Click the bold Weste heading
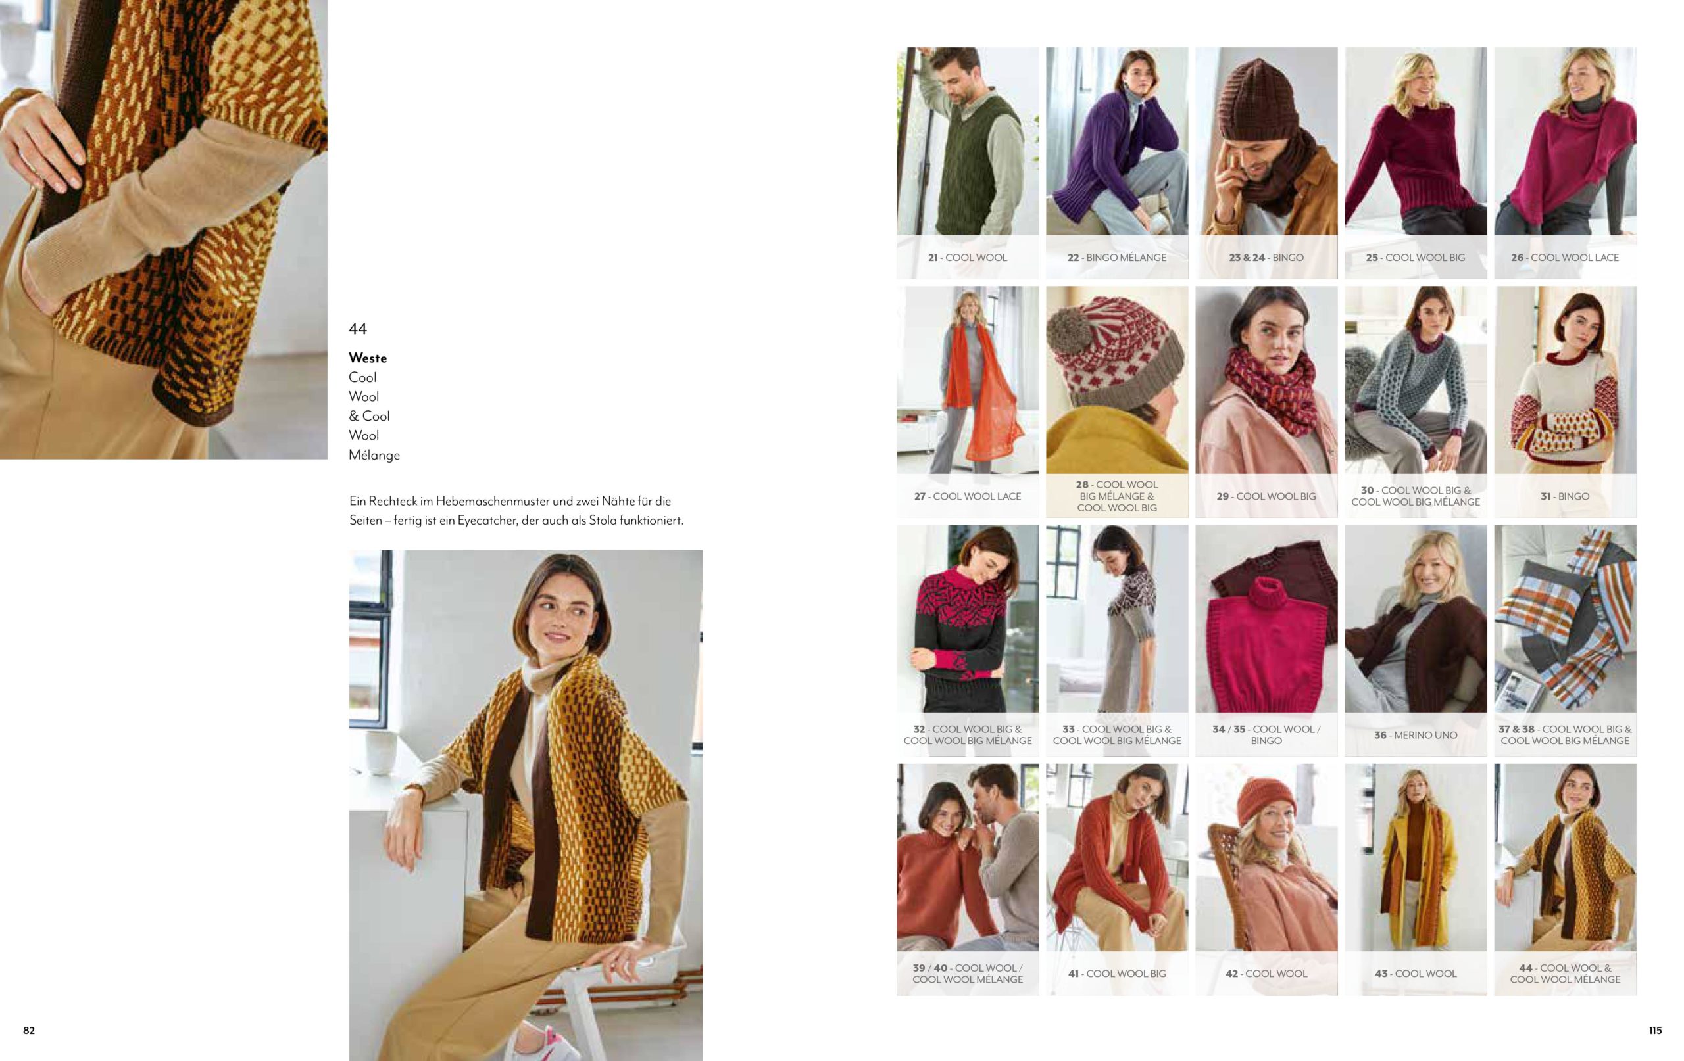The image size is (1684, 1061). click(x=368, y=358)
